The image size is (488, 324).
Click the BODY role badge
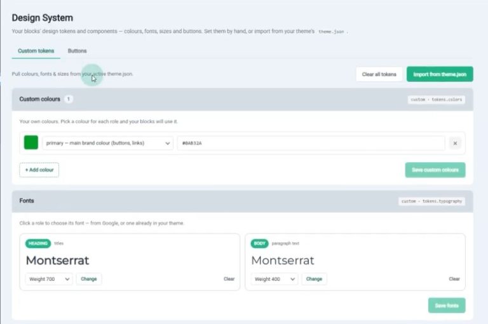[x=259, y=243]
